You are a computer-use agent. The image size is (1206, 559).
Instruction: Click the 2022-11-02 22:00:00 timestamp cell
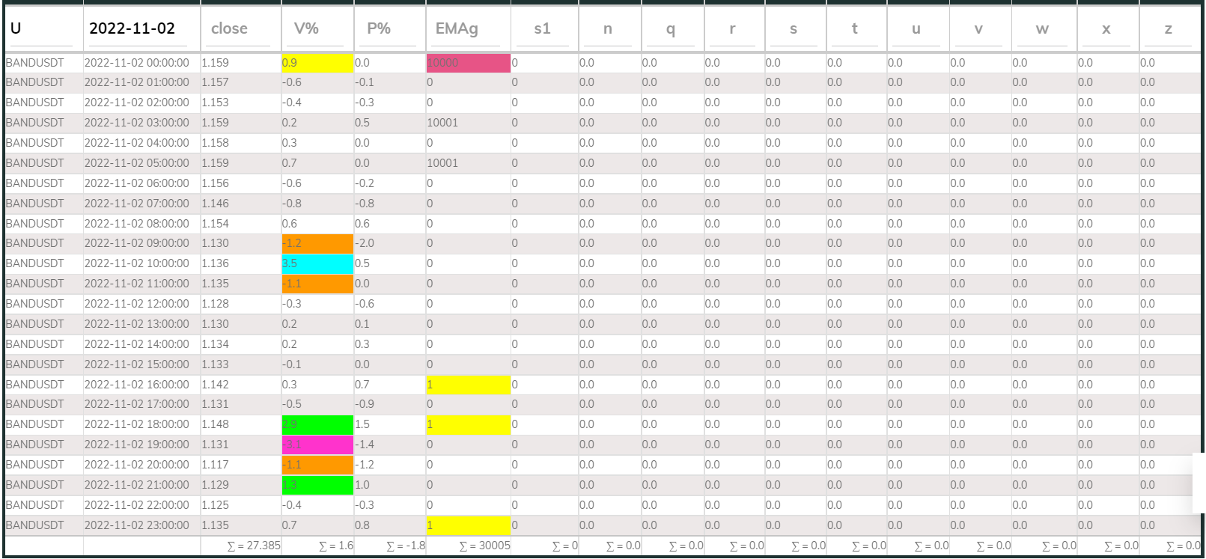[142, 505]
